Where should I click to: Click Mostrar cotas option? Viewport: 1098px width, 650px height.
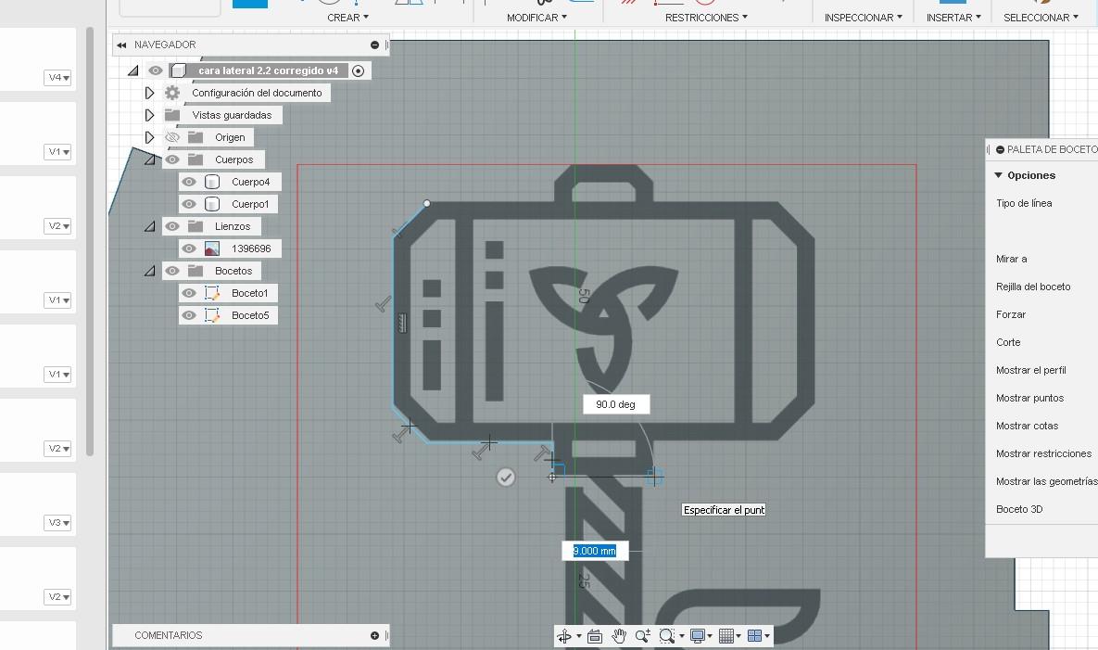1028,426
